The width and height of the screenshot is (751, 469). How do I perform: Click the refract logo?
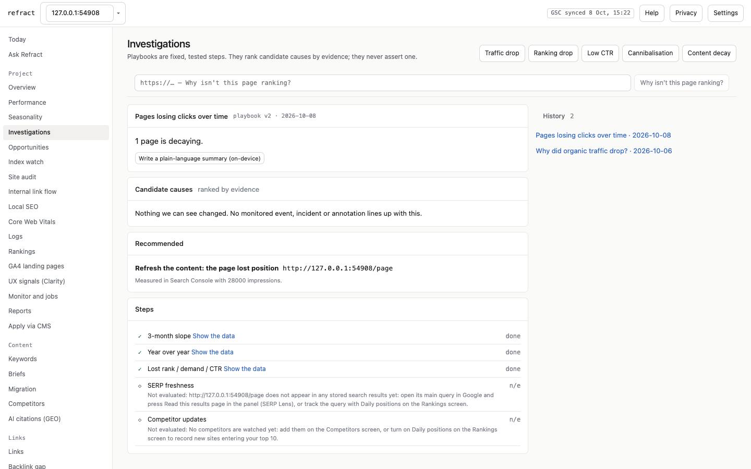(21, 13)
